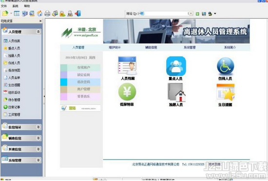268x181 pixels.
Task: Switch to the 系统简介 page tab
Action: 230,47
